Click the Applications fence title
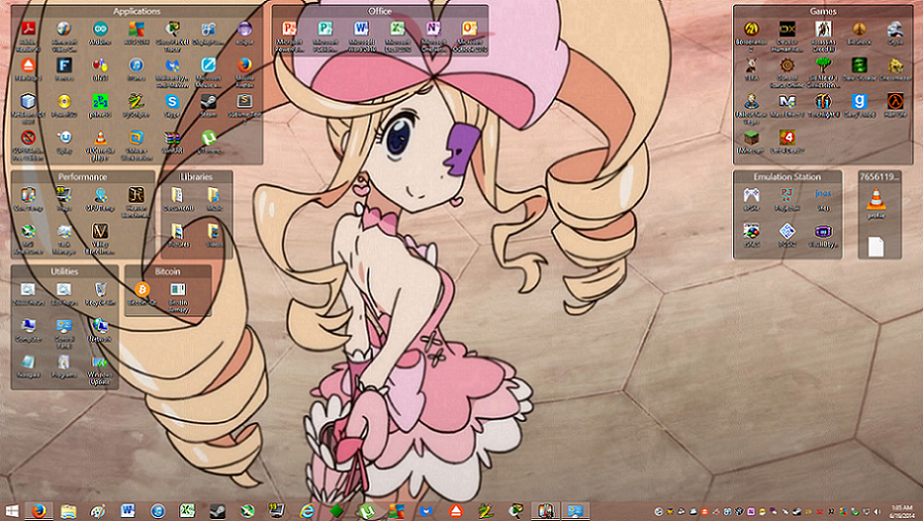Image resolution: width=923 pixels, height=521 pixels. pyautogui.click(x=136, y=11)
